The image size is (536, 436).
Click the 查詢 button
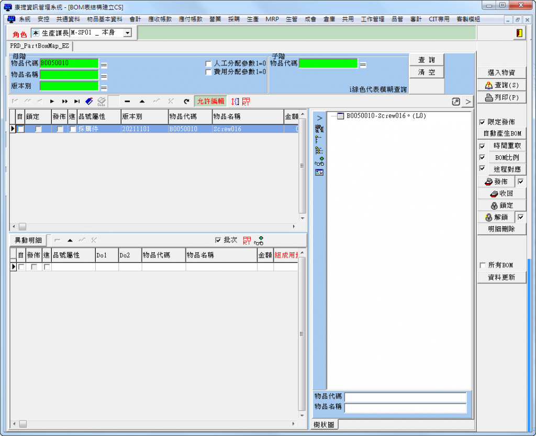[426, 60]
